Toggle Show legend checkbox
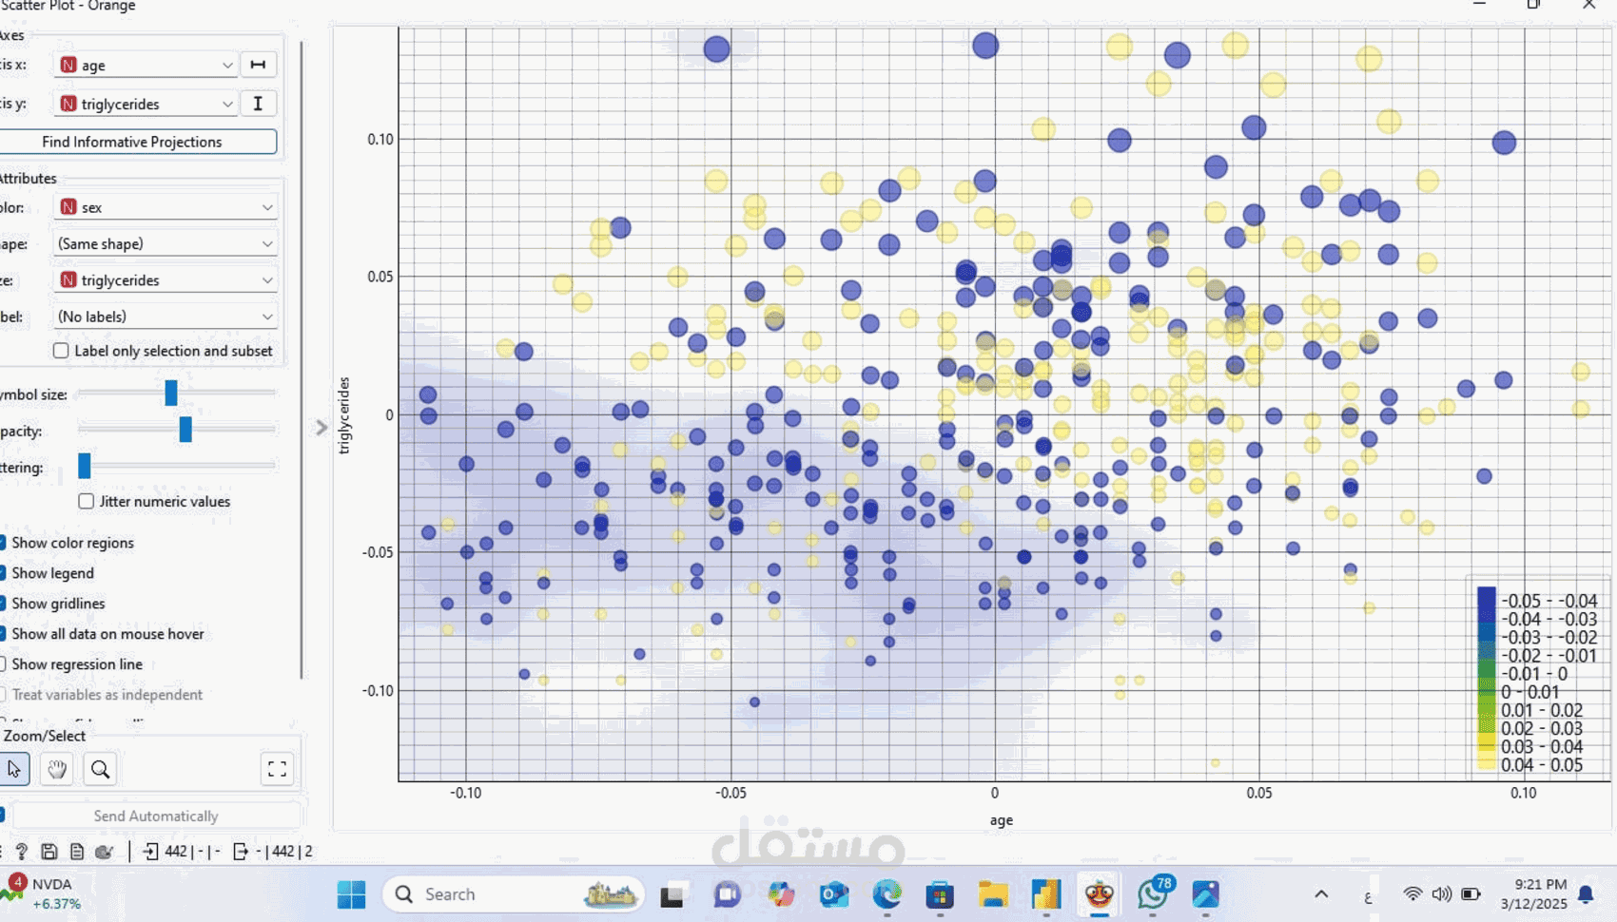The height and width of the screenshot is (922, 1617). click(x=3, y=573)
